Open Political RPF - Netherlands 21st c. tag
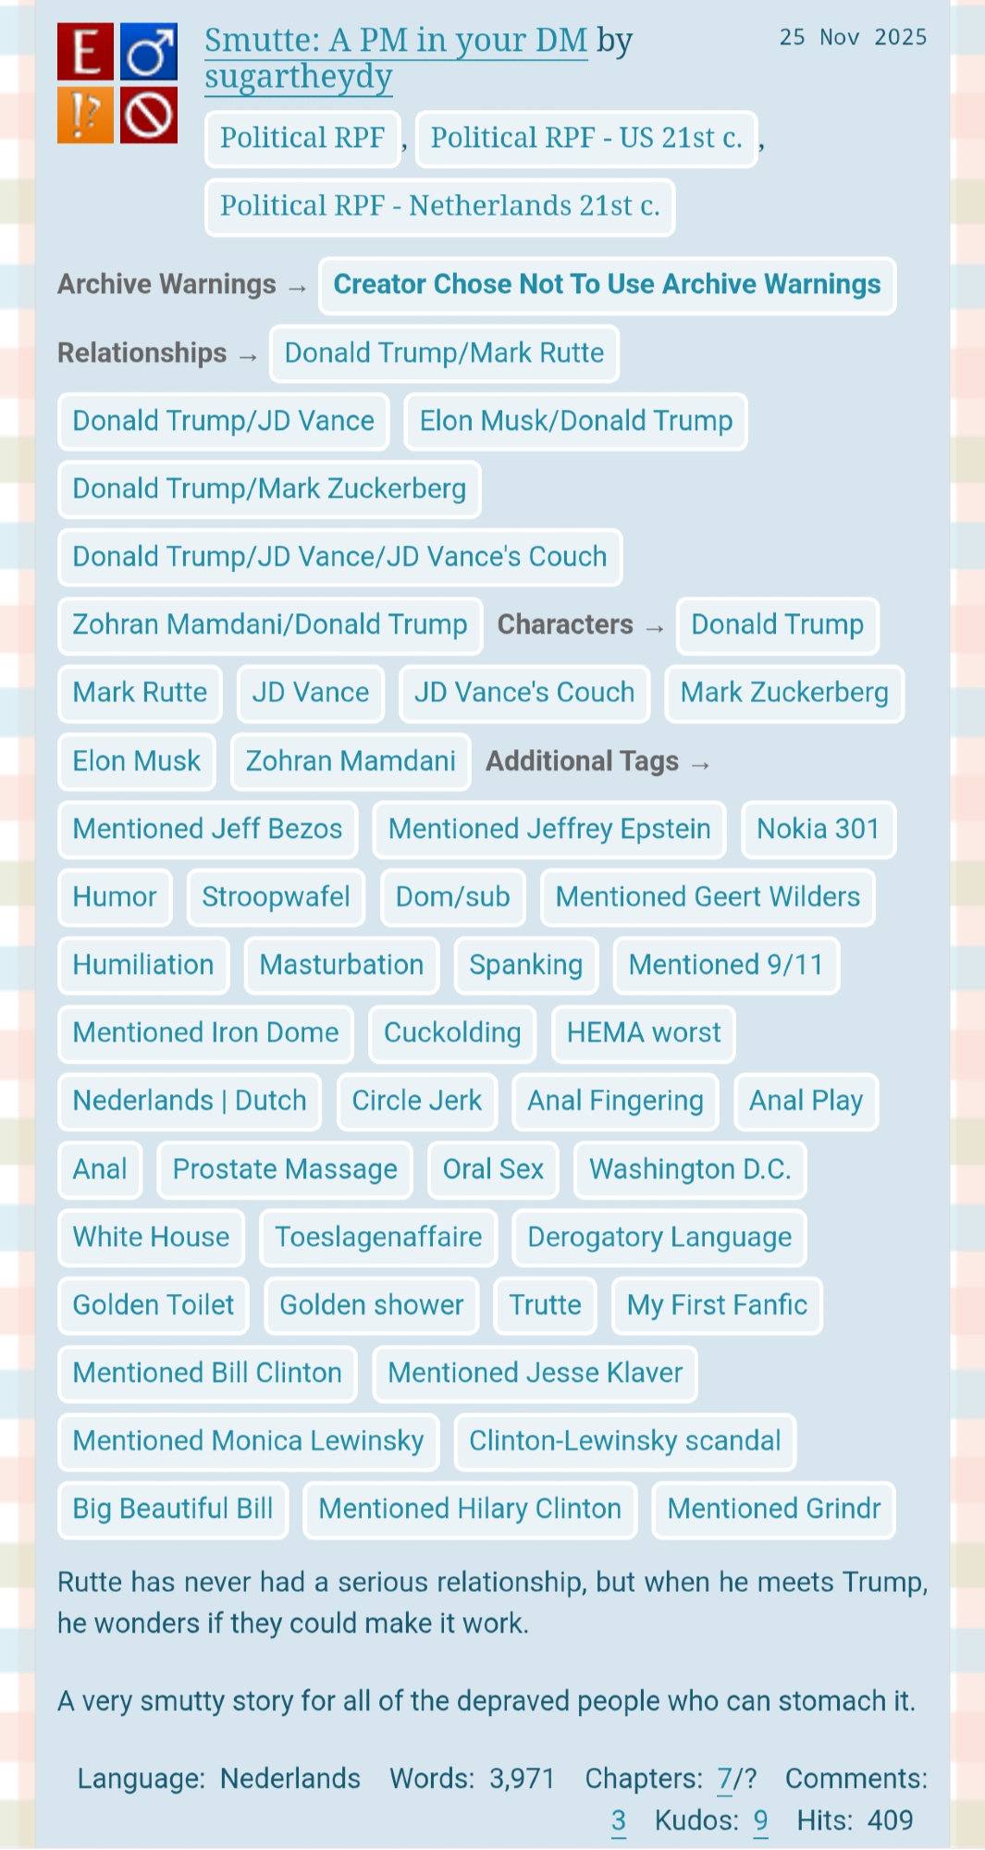Image resolution: width=985 pixels, height=1850 pixels. (439, 205)
